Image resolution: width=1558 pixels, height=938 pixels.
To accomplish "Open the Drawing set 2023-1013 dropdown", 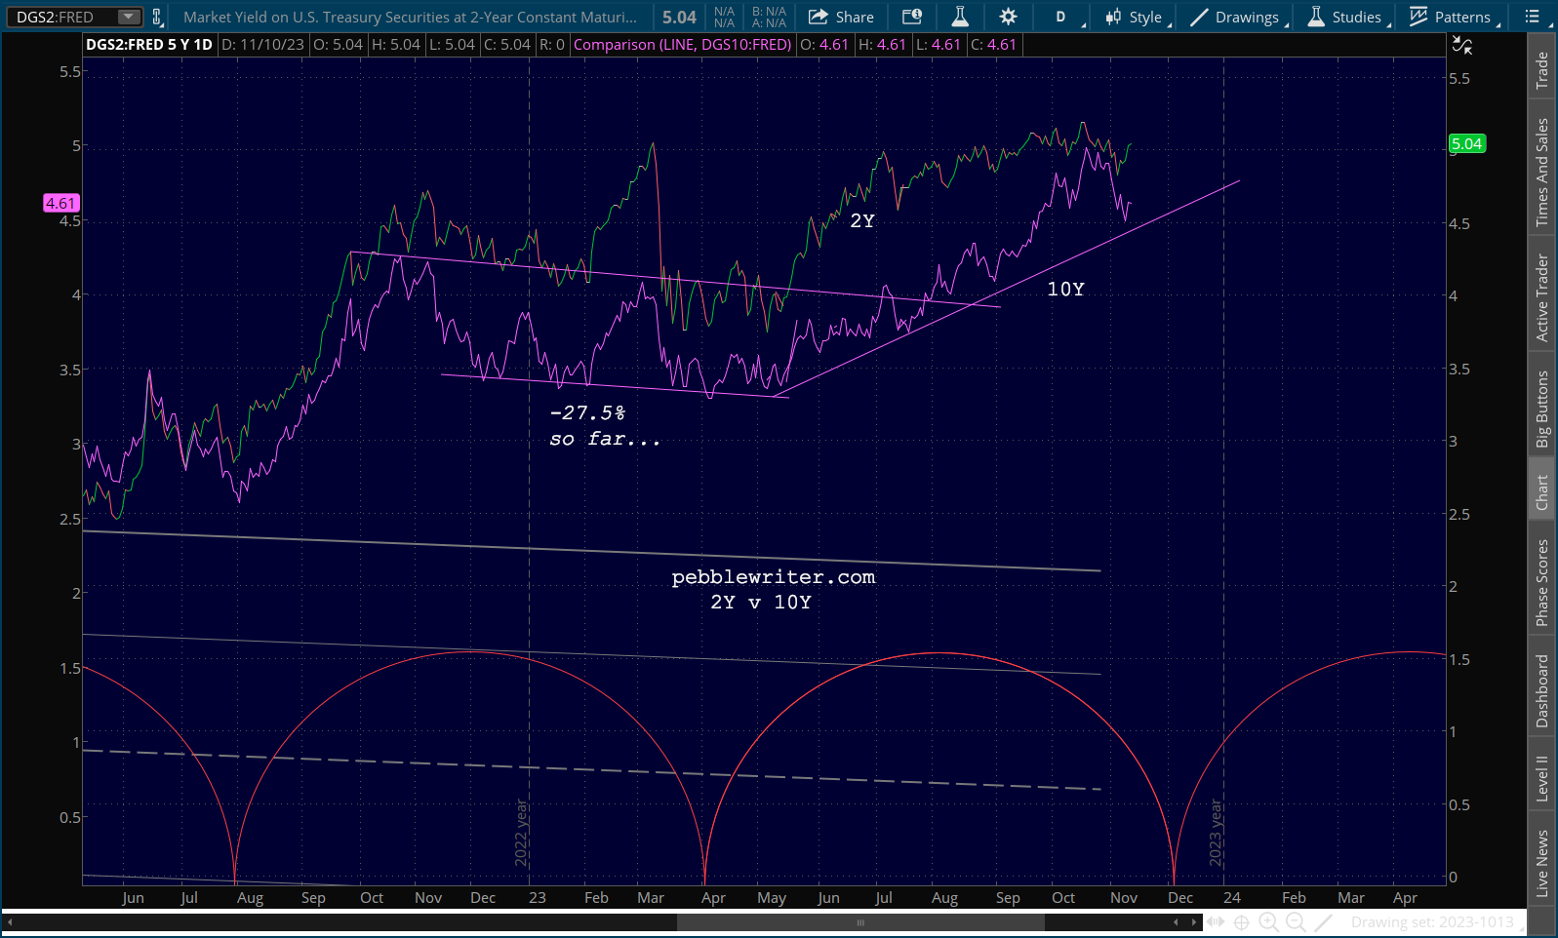I will point(1436,921).
